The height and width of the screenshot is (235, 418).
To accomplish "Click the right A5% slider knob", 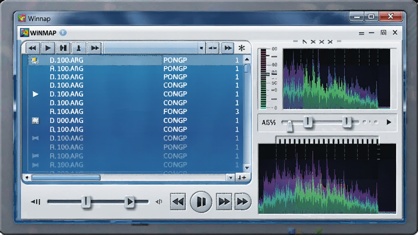I will coord(347,122).
